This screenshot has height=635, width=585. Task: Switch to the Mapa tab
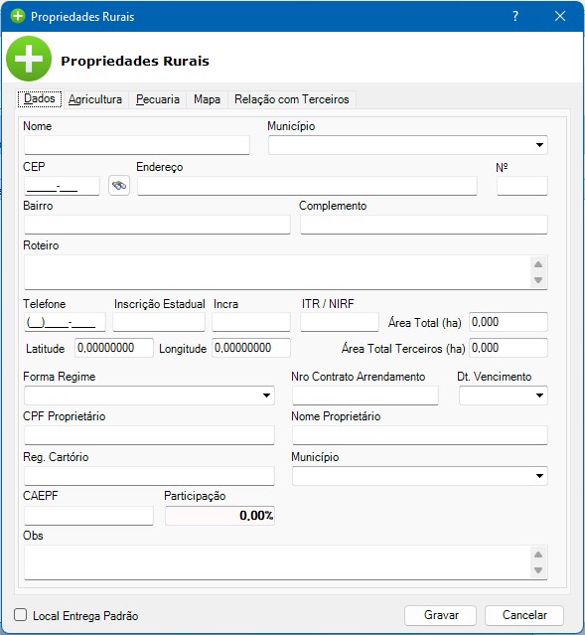point(207,99)
